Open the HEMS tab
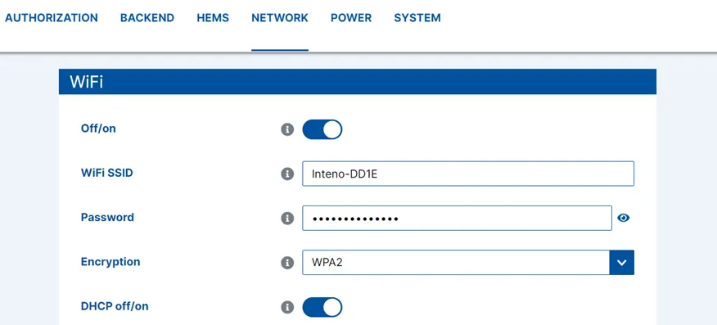717x325 pixels. coord(213,18)
